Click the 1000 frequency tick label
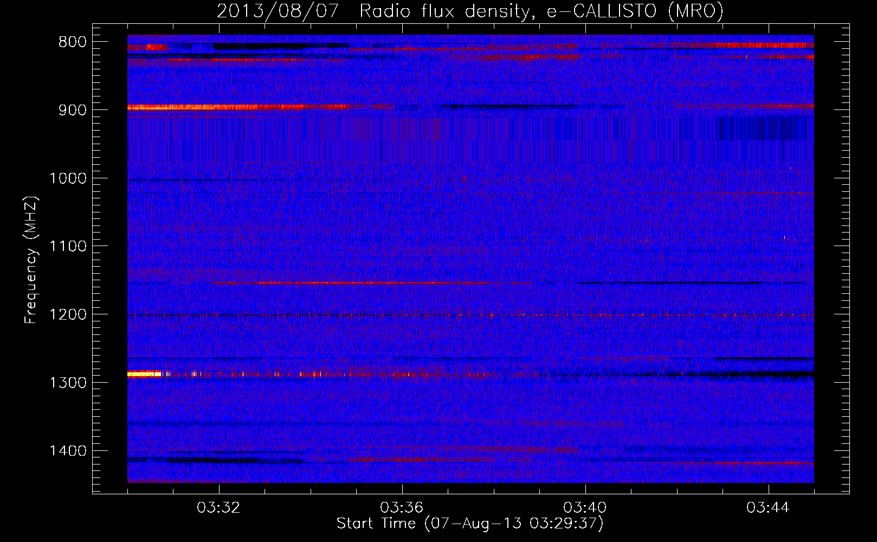The image size is (877, 542). pyautogui.click(x=68, y=178)
